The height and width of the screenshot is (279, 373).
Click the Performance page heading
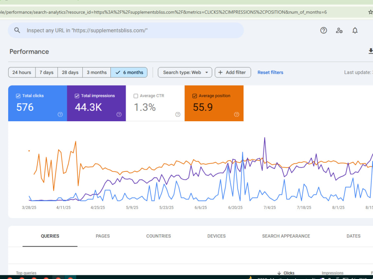[x=29, y=51]
